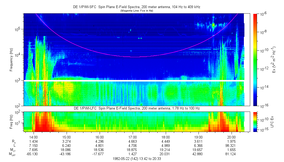Select the 14:00 time tick label
284x162 pixels.
(34, 137)
